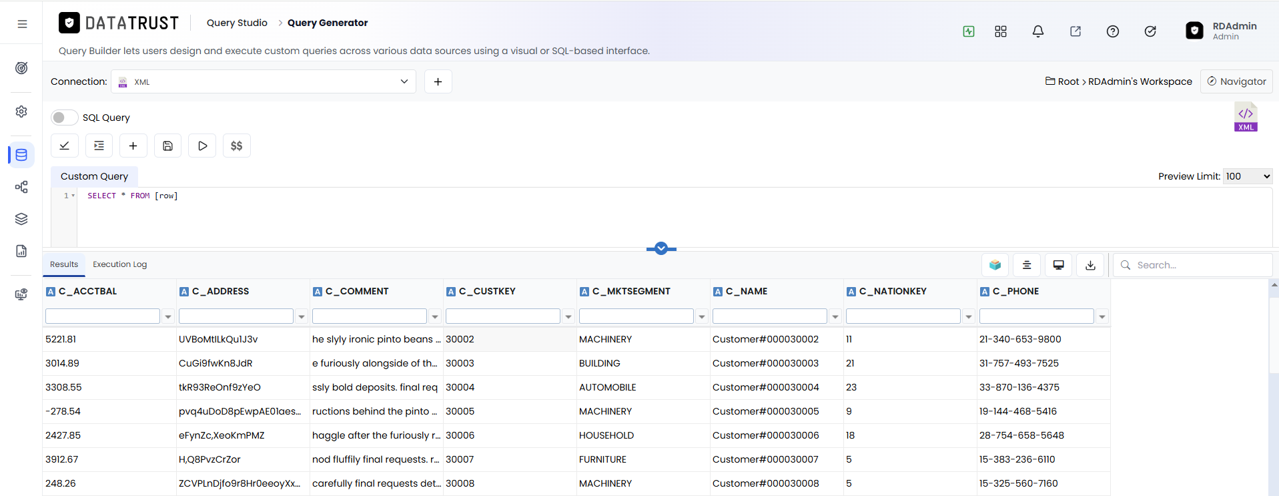Open the Navigator button
1279x496 pixels.
point(1236,81)
